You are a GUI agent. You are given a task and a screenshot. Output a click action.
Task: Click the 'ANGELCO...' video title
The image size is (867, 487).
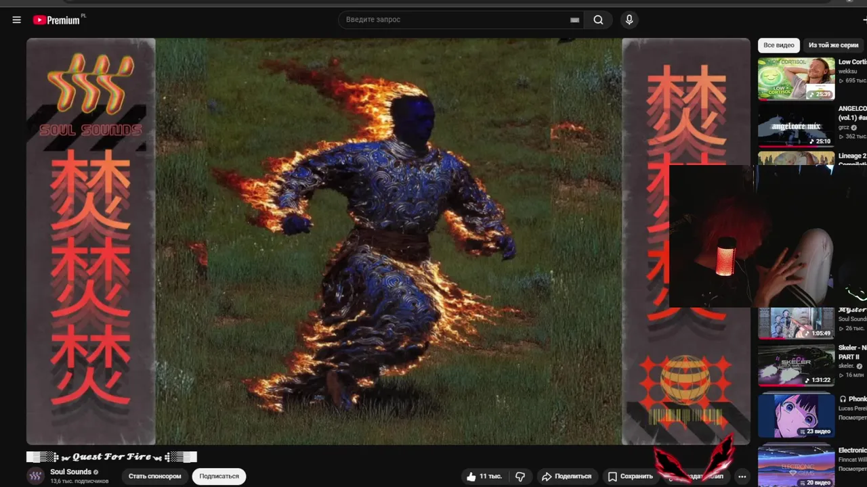tap(852, 112)
